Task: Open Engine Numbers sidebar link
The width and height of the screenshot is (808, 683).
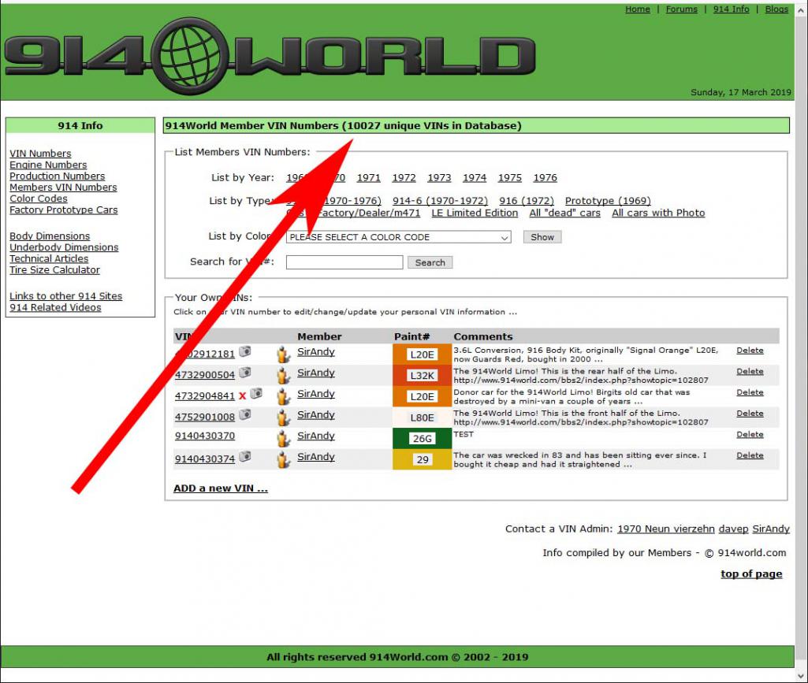Action: pyautogui.click(x=48, y=165)
